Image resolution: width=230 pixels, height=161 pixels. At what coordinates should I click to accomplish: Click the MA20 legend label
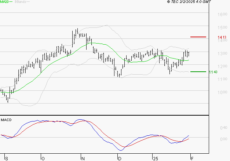pos(4,2)
